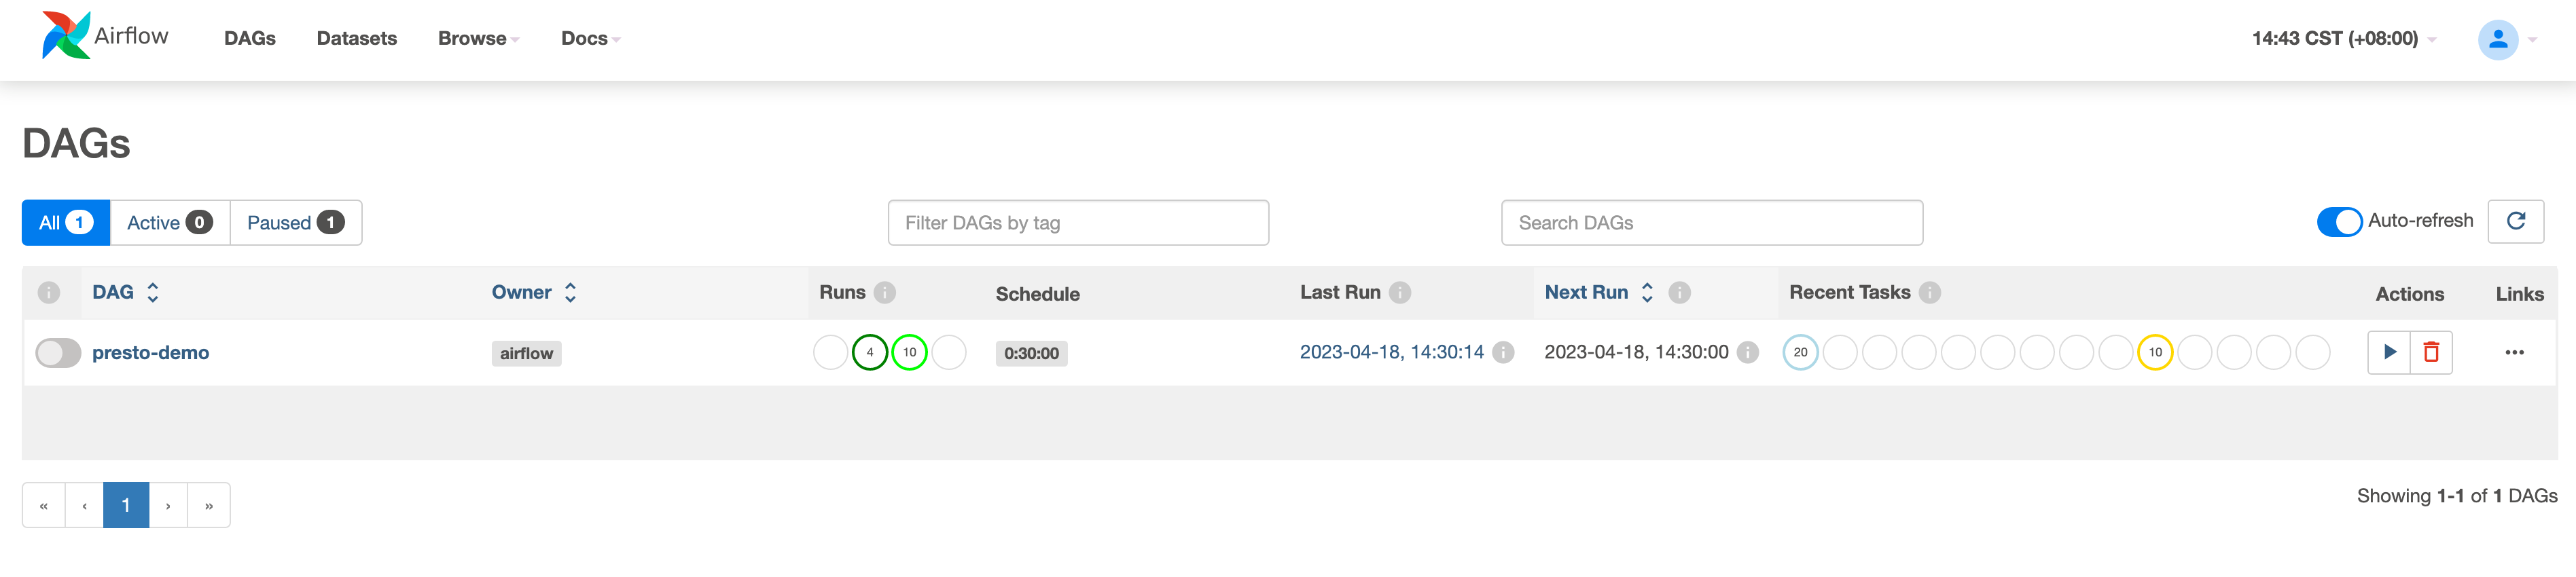Click the Airflow pinwheel logo

coord(66,36)
